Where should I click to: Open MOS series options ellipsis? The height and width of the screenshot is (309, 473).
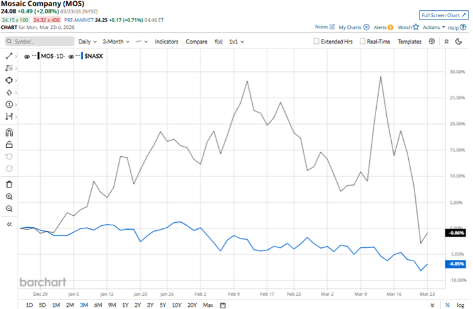[34, 55]
